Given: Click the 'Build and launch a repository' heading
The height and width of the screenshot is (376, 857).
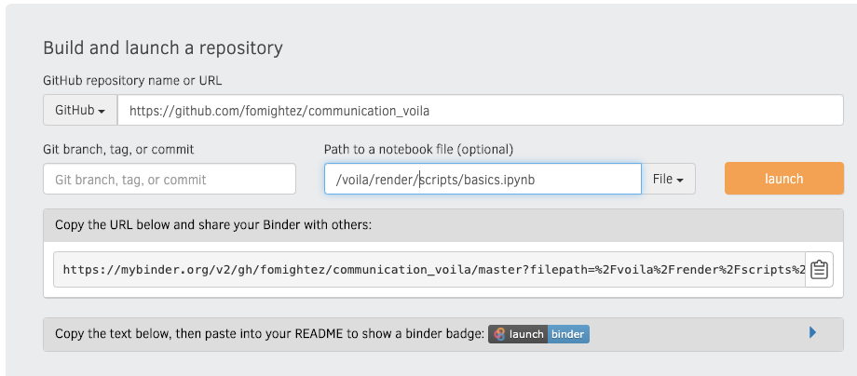Looking at the screenshot, I should [x=163, y=47].
